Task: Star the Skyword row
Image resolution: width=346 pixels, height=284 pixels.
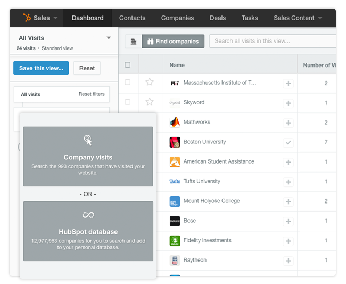Action: 150,102
